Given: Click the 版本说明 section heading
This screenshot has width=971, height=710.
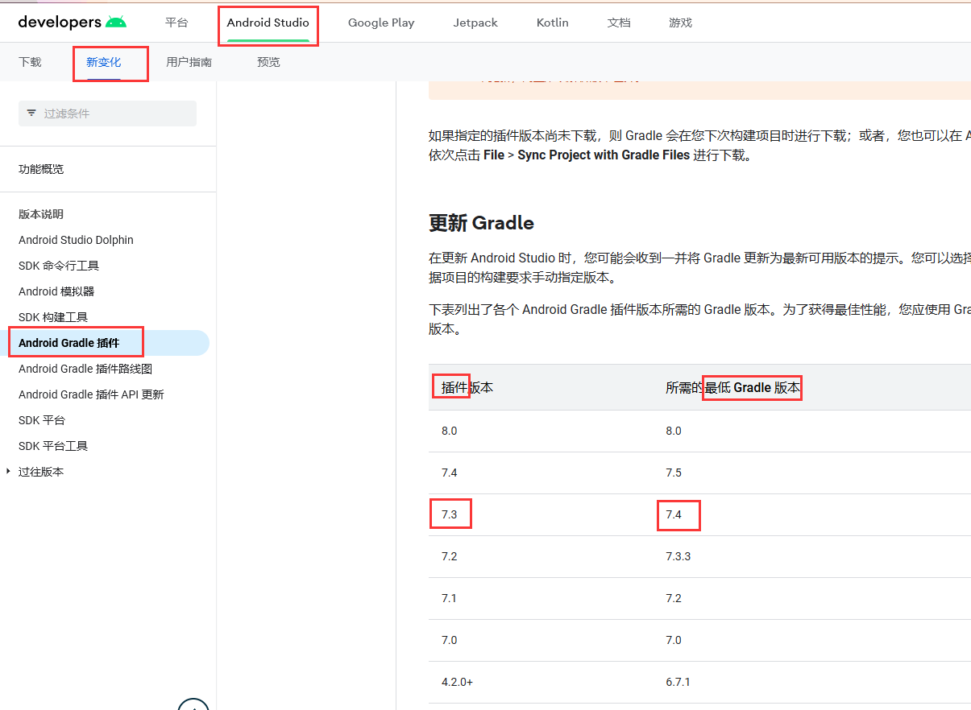Looking at the screenshot, I should pyautogui.click(x=41, y=214).
